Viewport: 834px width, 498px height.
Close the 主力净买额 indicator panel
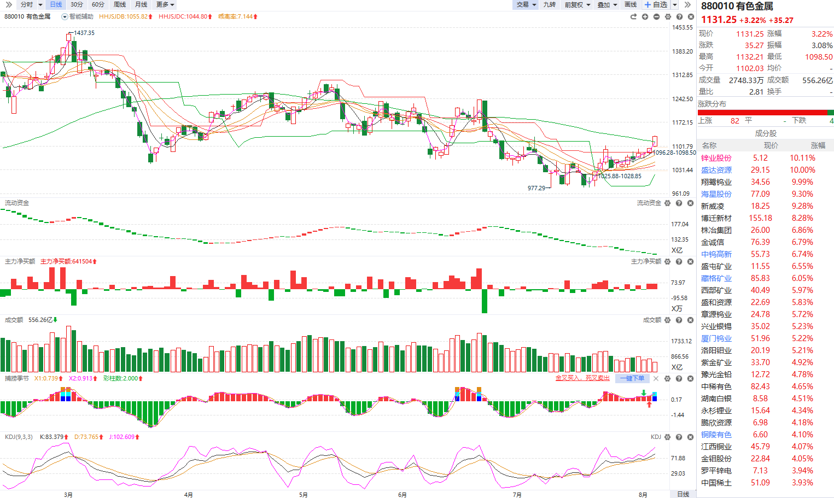click(x=690, y=262)
